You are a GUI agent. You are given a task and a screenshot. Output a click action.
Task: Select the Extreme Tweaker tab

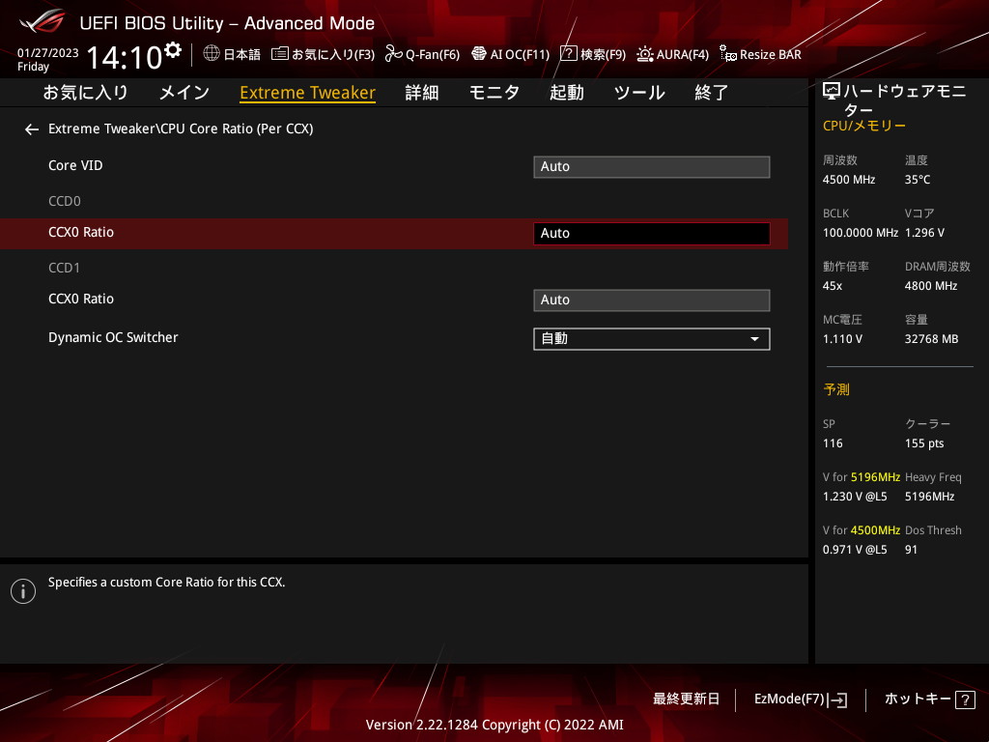(x=308, y=93)
